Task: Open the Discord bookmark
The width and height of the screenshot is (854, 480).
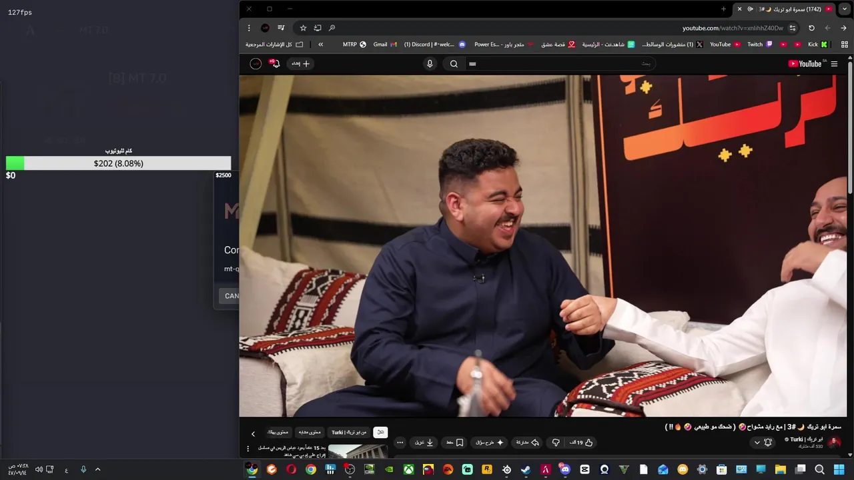Action: tap(434, 45)
